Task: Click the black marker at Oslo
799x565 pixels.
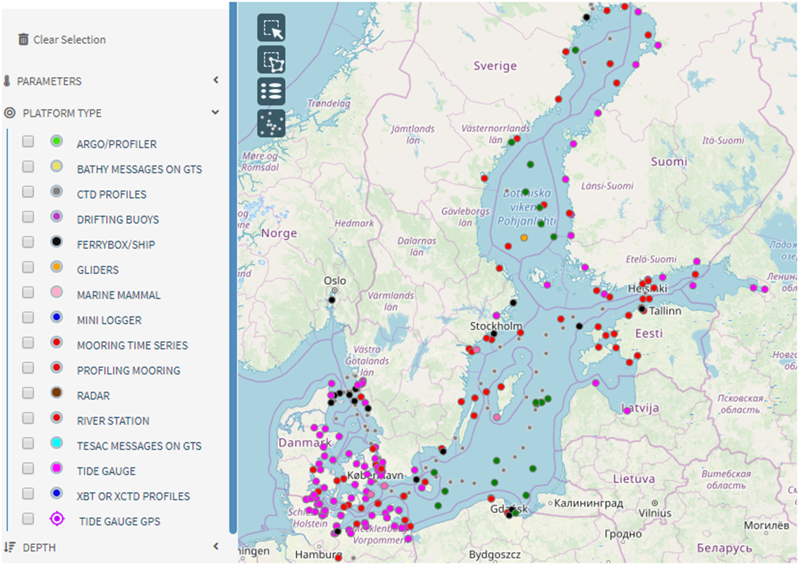Action: [x=332, y=300]
